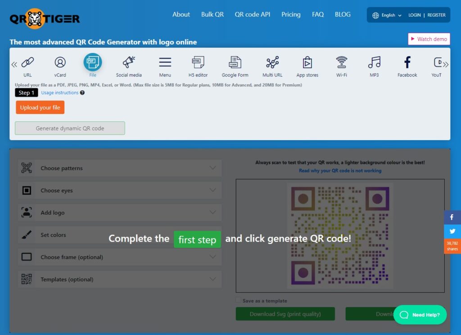Expand the Choose eyes section chevron
This screenshot has height=335, width=461.
coord(212,190)
